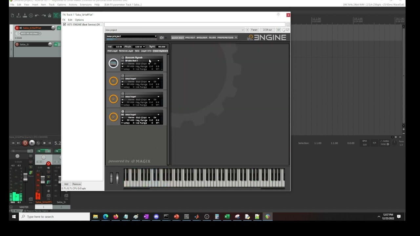The image size is (420, 236).
Task: Open the MIDI input dropdown on track 1
Action: click(31, 33)
